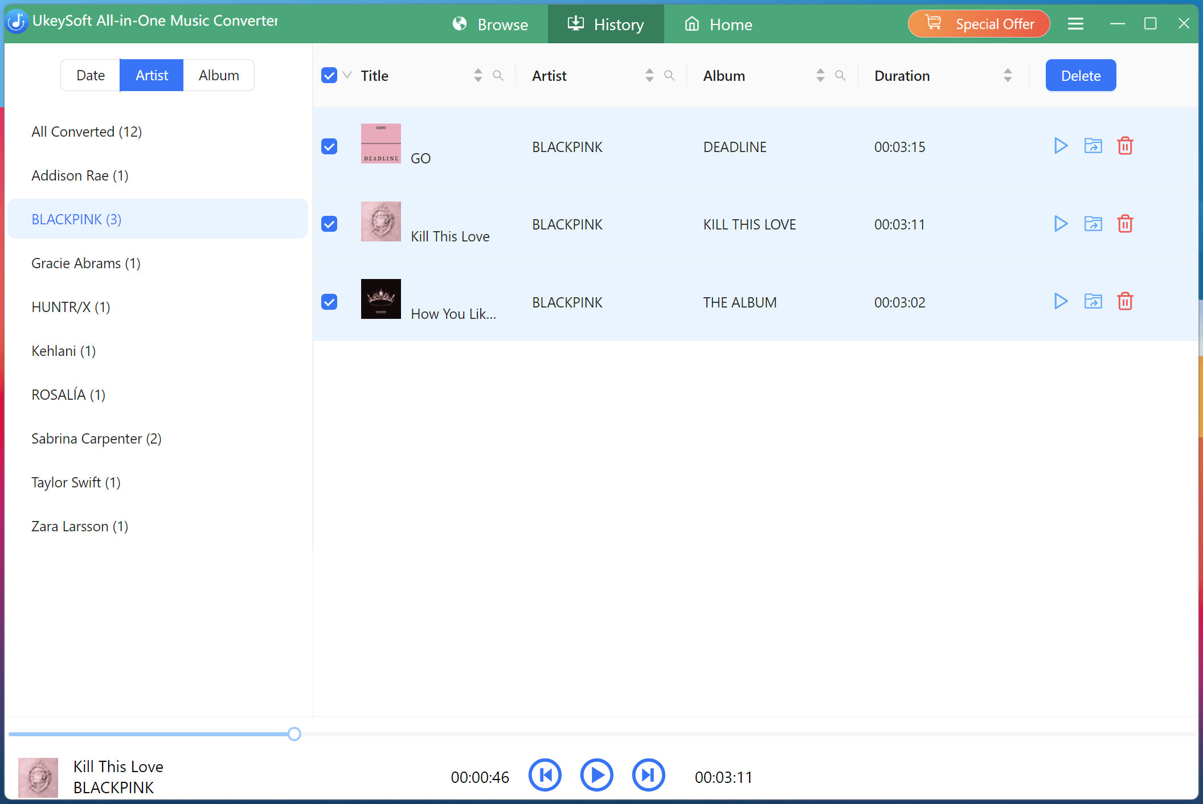Open output folder for Kill This Love
The width and height of the screenshot is (1203, 804).
tap(1092, 223)
